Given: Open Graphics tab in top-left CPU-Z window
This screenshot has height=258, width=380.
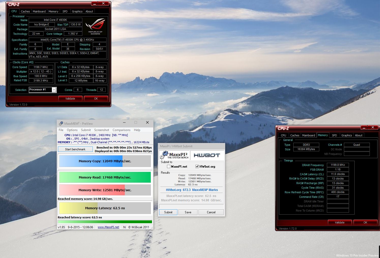Looking at the screenshot, I should tap(77, 11).
